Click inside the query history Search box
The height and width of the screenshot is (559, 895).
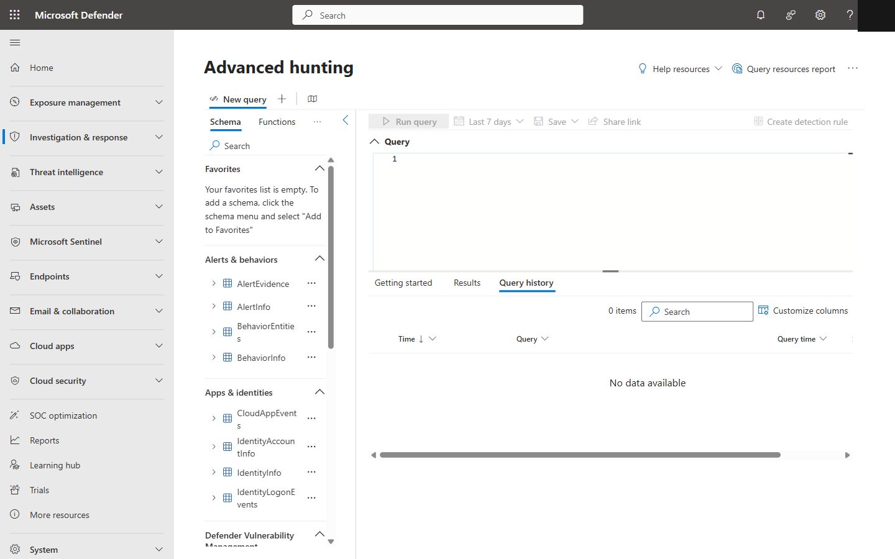697,311
